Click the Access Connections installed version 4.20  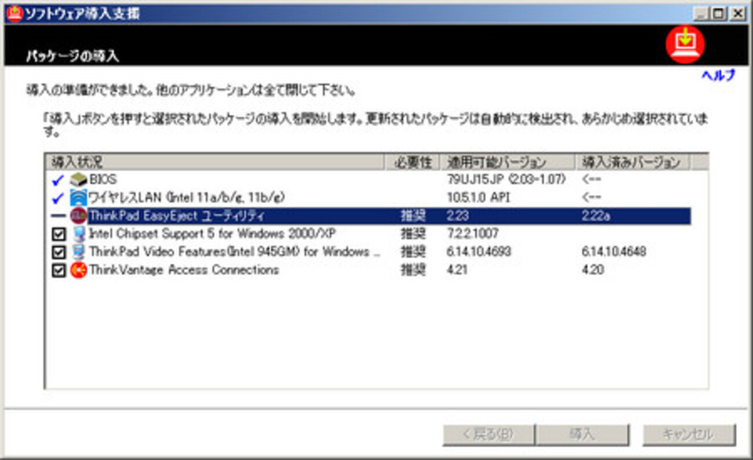point(592,271)
